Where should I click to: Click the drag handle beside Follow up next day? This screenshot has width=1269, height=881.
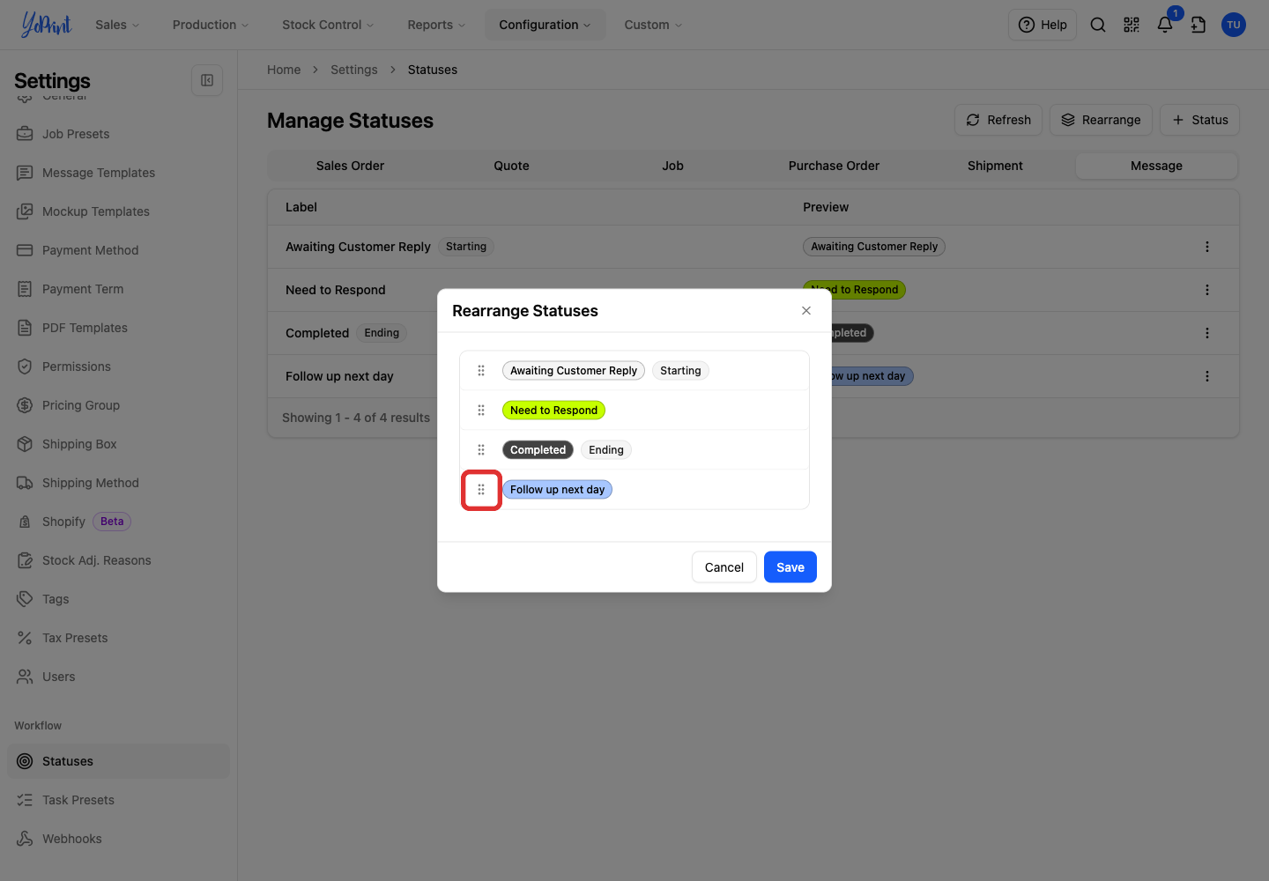tap(481, 490)
